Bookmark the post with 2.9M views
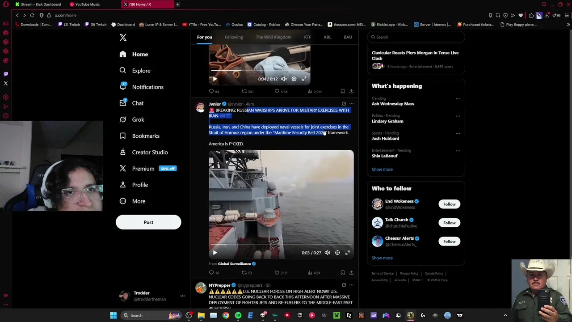The width and height of the screenshot is (572, 322). click(343, 91)
